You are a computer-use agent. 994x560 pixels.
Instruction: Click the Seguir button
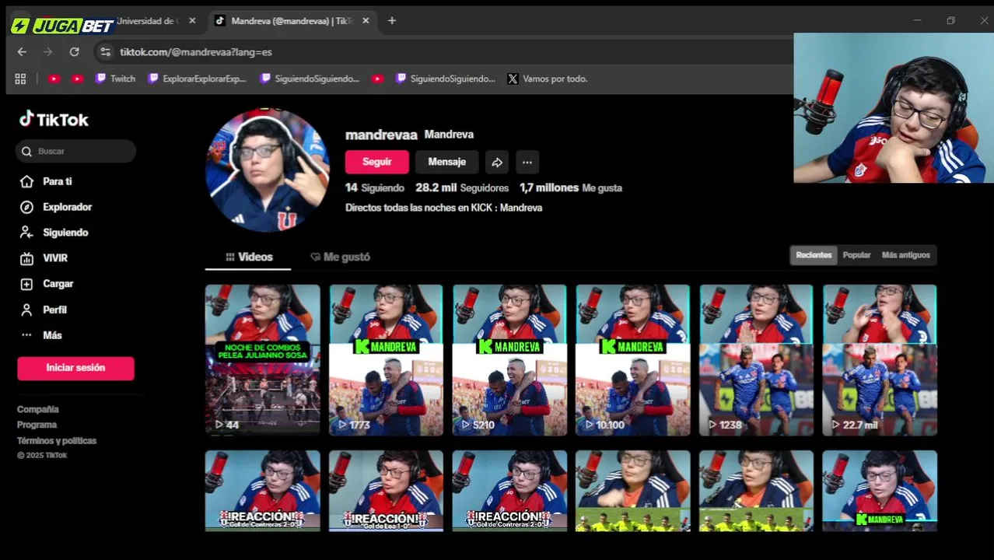click(376, 162)
